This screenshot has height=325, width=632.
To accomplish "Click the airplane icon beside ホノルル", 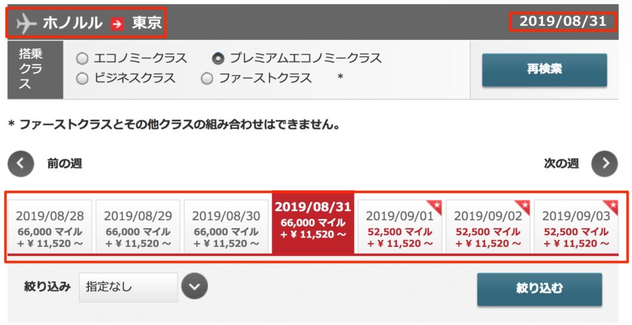I will click(x=27, y=23).
